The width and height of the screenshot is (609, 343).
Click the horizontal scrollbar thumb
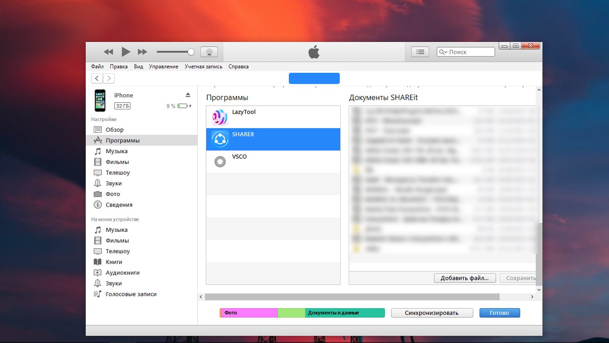pyautogui.click(x=352, y=297)
